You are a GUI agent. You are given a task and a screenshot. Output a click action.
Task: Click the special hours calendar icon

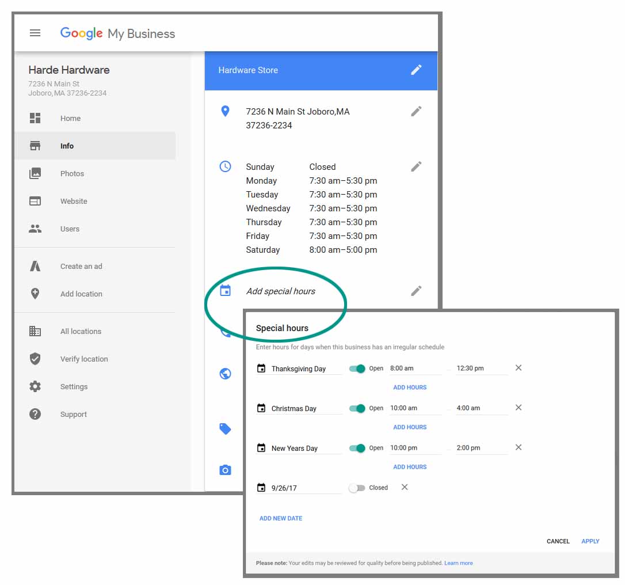(225, 290)
